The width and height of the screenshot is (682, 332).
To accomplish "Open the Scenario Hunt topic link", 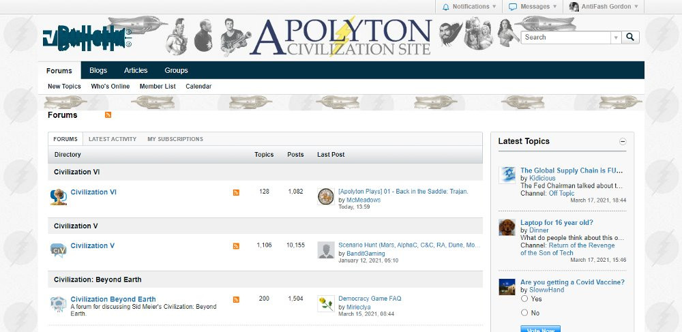I will (409, 245).
